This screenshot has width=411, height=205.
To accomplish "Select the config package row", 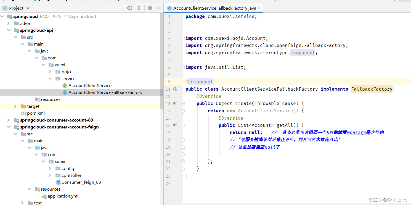I will [80, 169].
